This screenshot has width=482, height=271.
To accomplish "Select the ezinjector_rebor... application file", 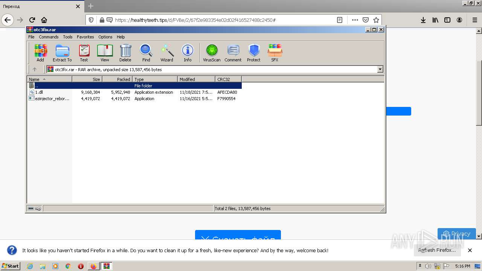I will tap(134, 99).
